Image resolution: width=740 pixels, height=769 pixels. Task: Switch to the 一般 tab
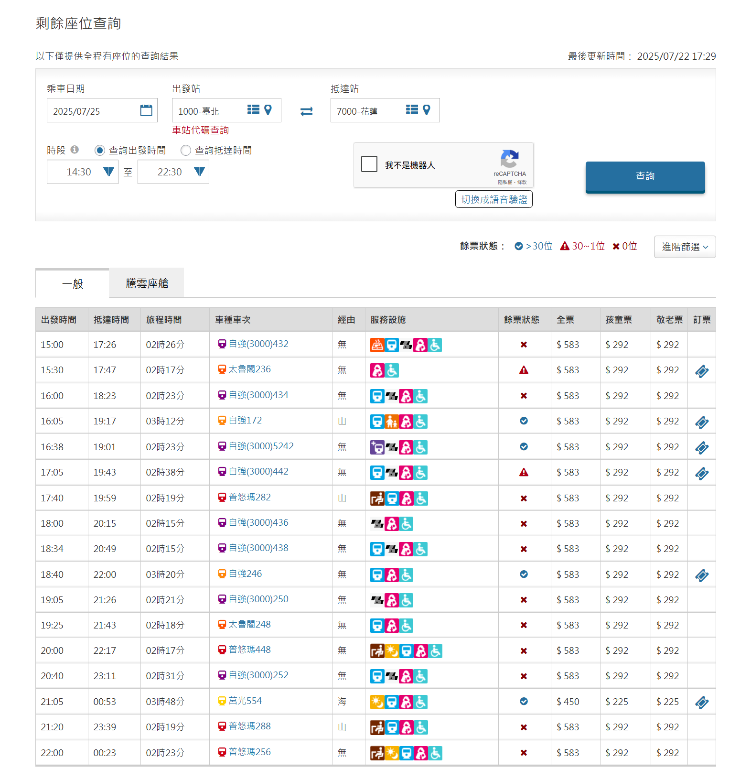tap(73, 283)
